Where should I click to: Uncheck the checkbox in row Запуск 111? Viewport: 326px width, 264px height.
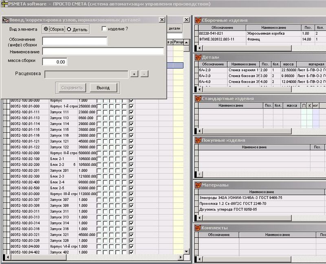pyautogui.click(x=131, y=112)
